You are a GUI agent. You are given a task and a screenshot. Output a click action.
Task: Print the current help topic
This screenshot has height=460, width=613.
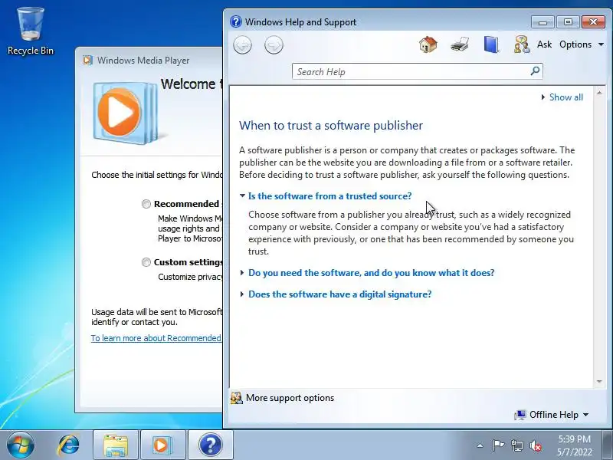pyautogui.click(x=459, y=44)
